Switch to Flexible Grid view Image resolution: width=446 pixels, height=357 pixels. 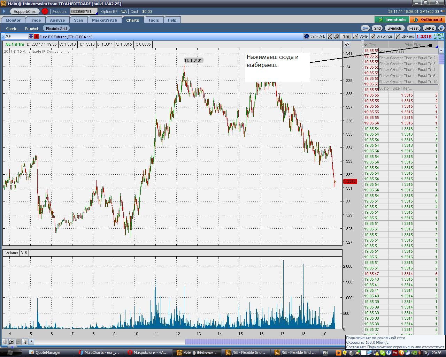click(x=56, y=29)
